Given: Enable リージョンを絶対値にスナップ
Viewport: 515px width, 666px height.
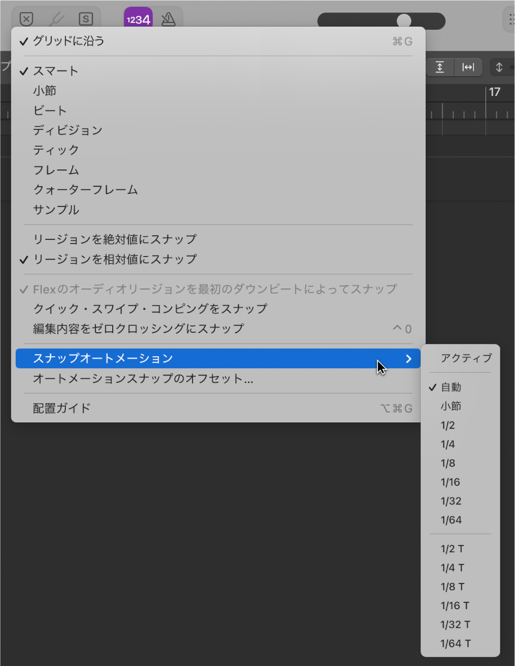Looking at the screenshot, I should 114,239.
